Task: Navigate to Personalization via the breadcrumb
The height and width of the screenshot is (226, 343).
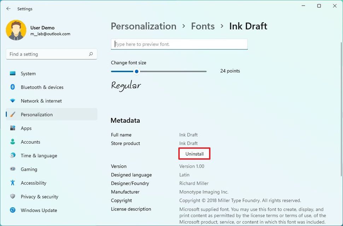Action: pyautogui.click(x=143, y=26)
